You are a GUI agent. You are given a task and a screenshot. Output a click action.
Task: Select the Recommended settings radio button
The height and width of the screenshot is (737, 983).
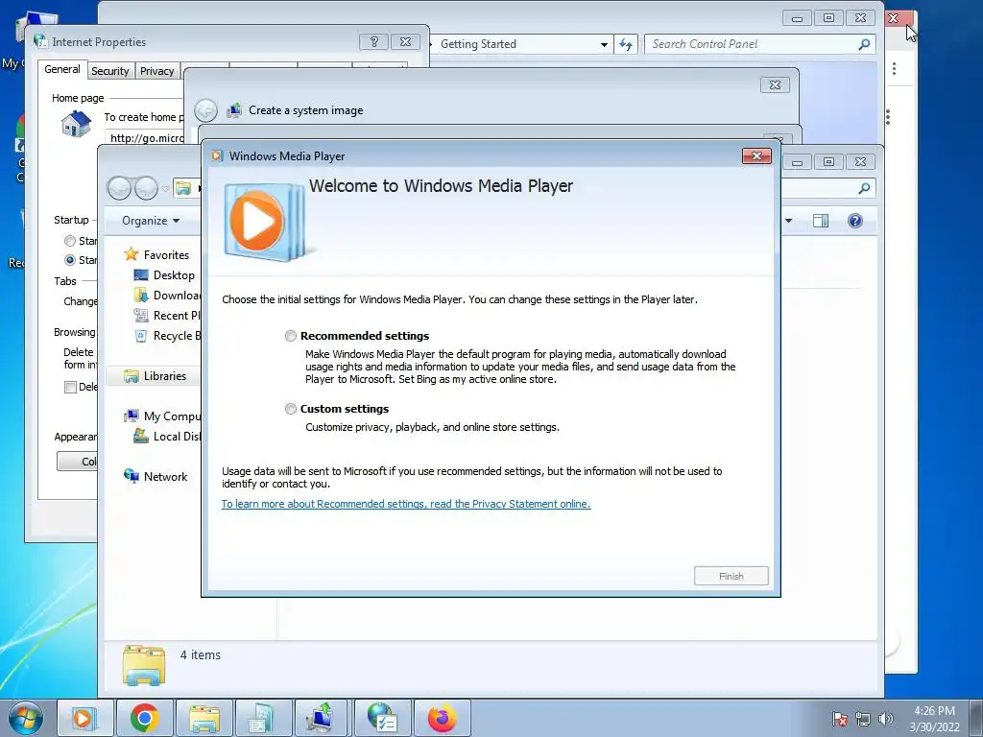tap(290, 336)
